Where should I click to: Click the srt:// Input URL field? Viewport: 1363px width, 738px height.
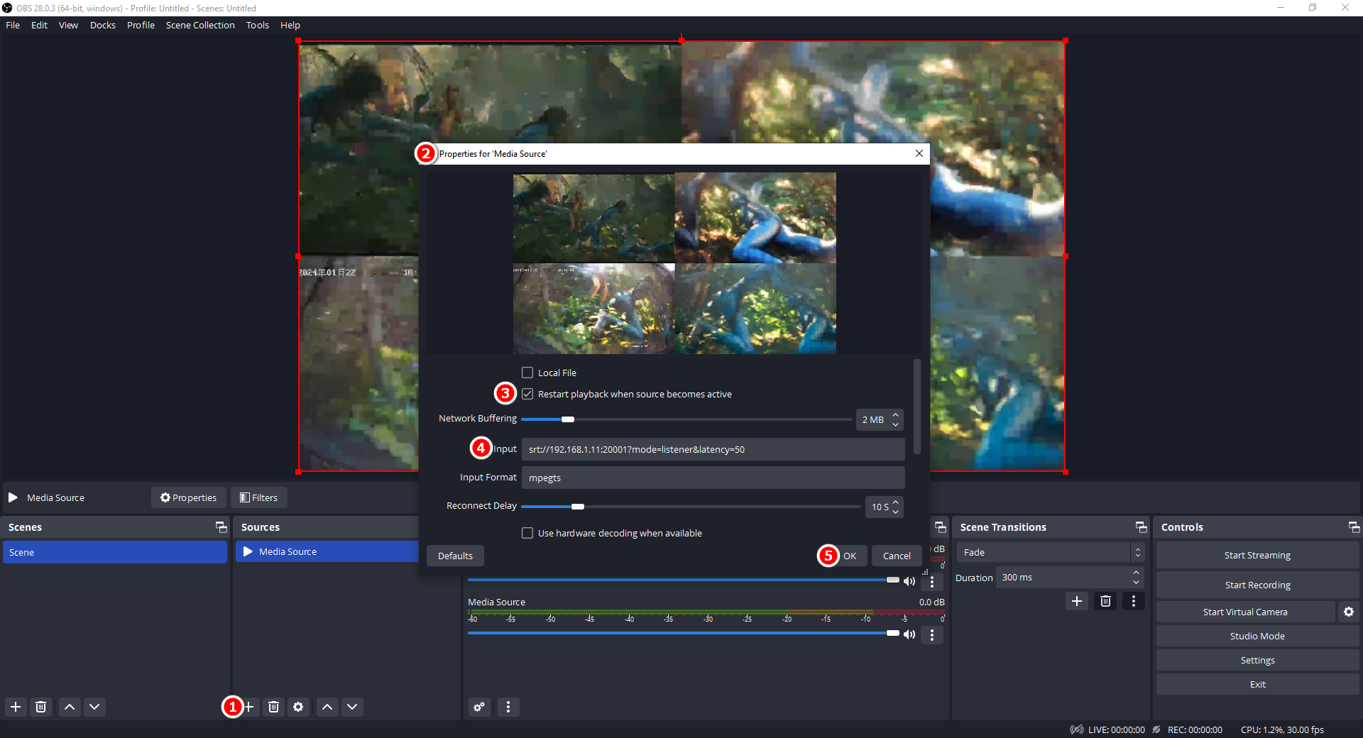point(713,449)
